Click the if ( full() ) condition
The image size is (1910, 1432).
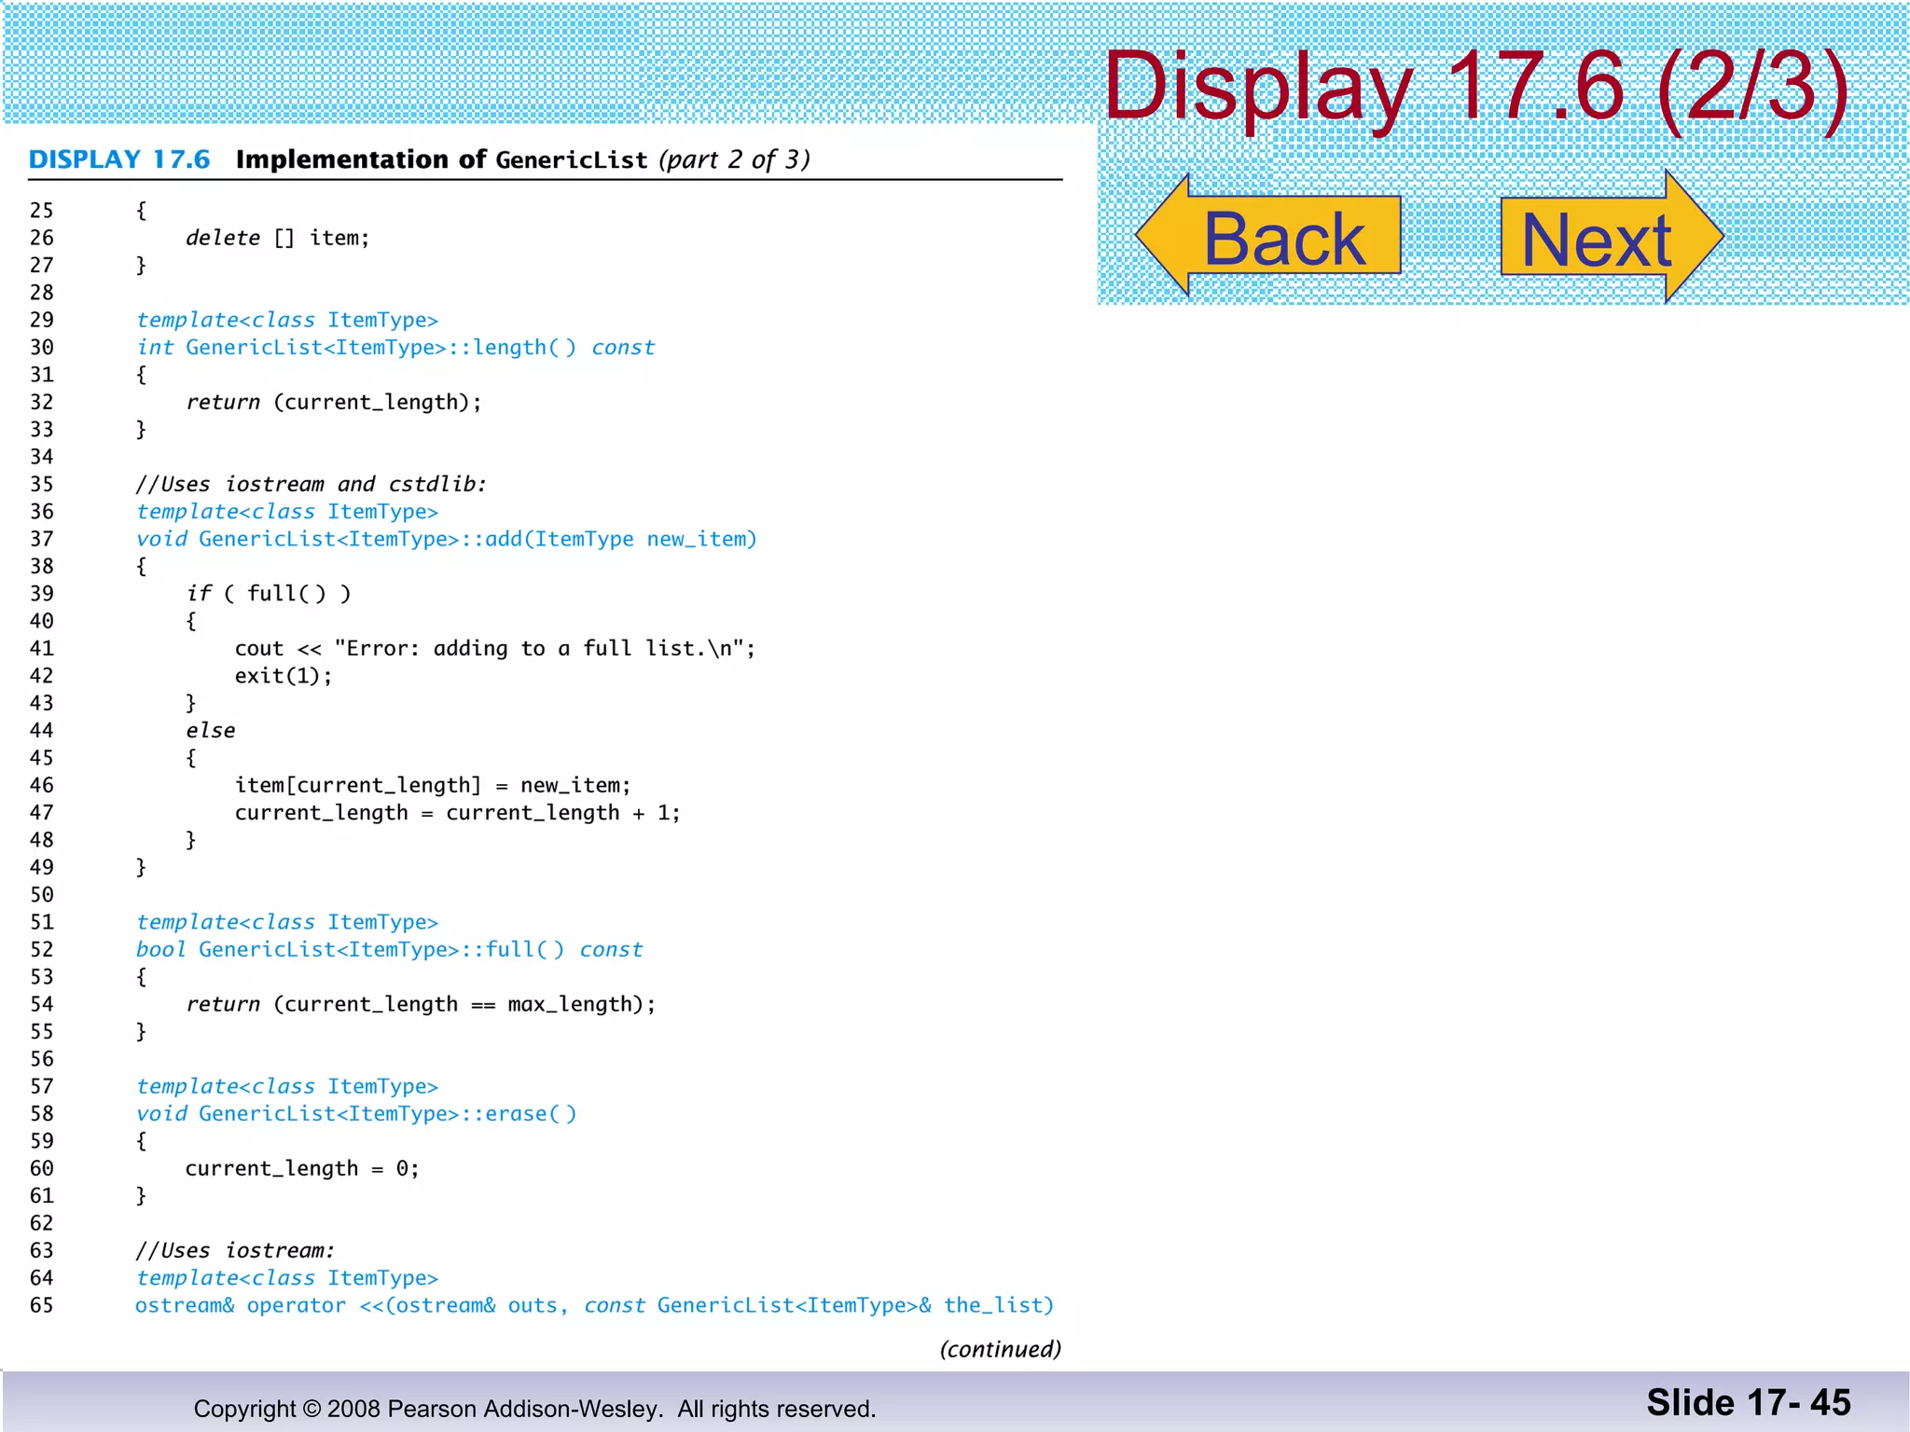(268, 594)
